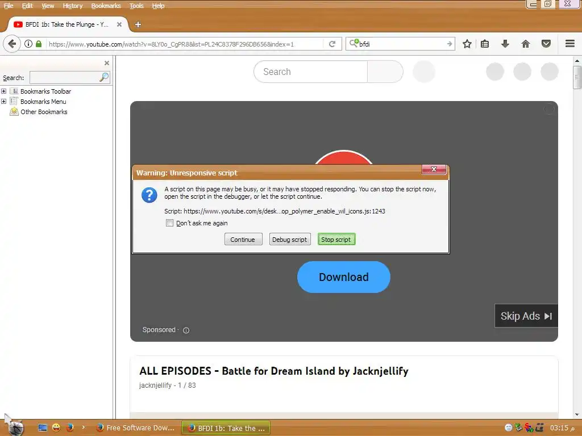
Task: Open the start menu orb on taskbar
Action: 15,427
